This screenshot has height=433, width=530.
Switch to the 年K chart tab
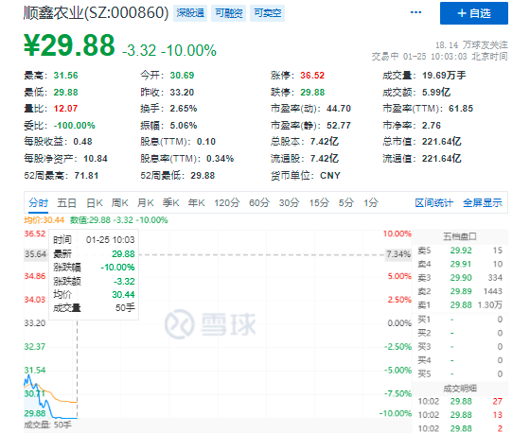click(197, 202)
